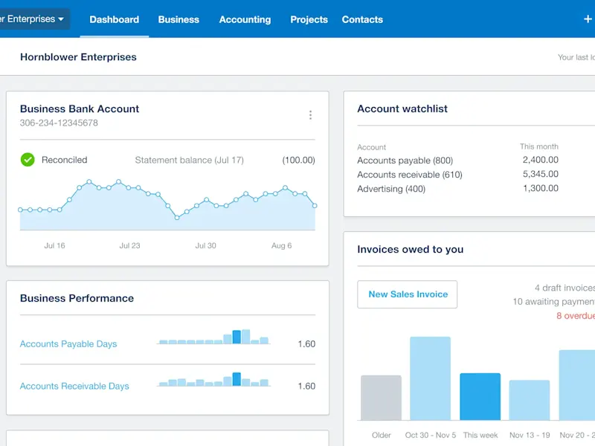
Task: Click the Nov 13 - 19 invoice bar
Action: tap(529, 401)
